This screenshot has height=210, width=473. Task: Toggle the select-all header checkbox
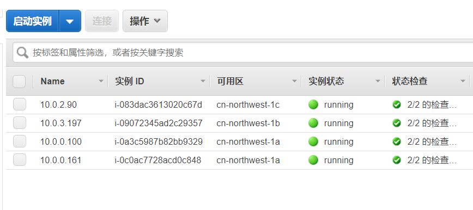(x=19, y=82)
